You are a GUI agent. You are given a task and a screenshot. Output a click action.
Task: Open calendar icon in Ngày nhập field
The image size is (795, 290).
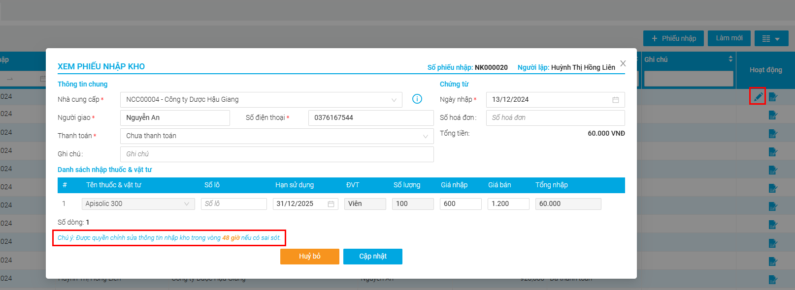[616, 100]
